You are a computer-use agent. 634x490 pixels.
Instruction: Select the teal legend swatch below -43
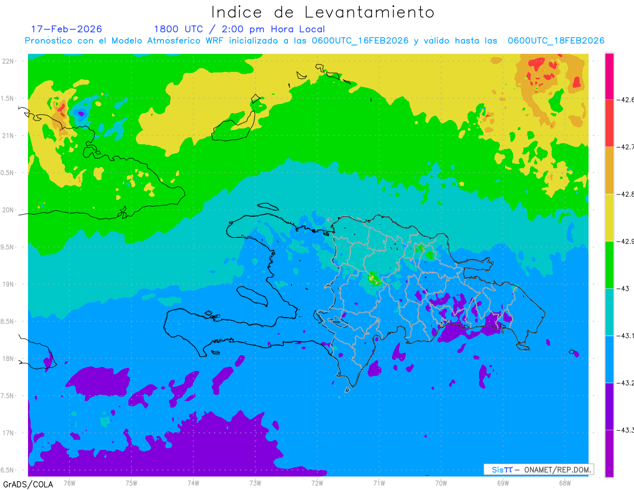[x=609, y=312]
